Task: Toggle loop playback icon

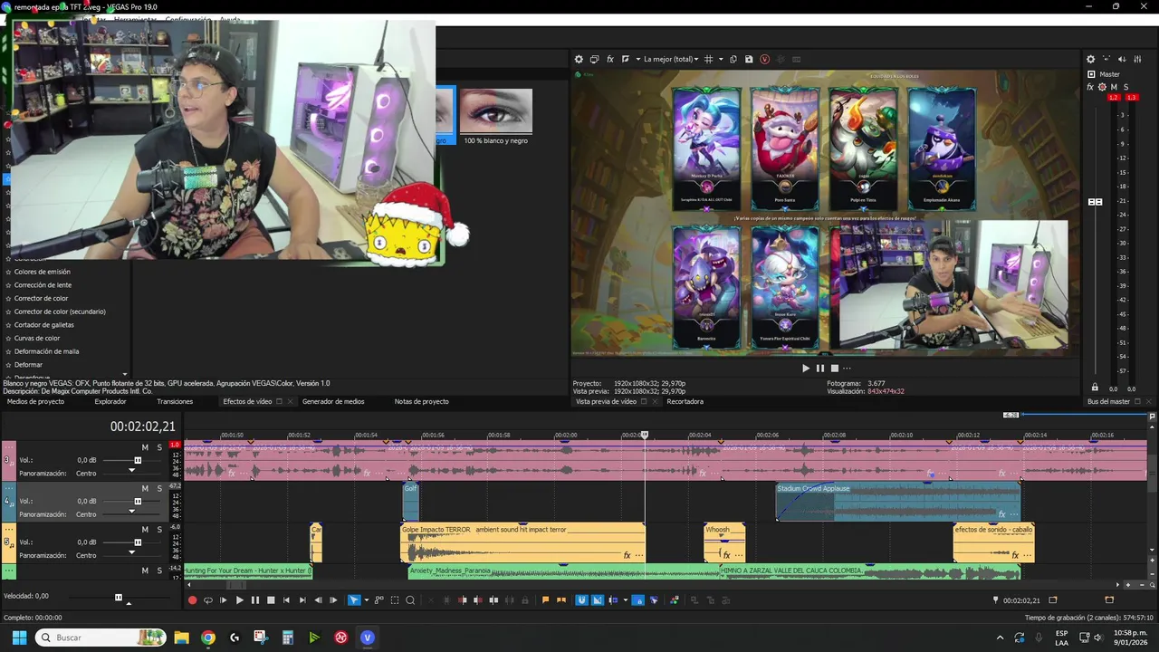Action: click(207, 599)
